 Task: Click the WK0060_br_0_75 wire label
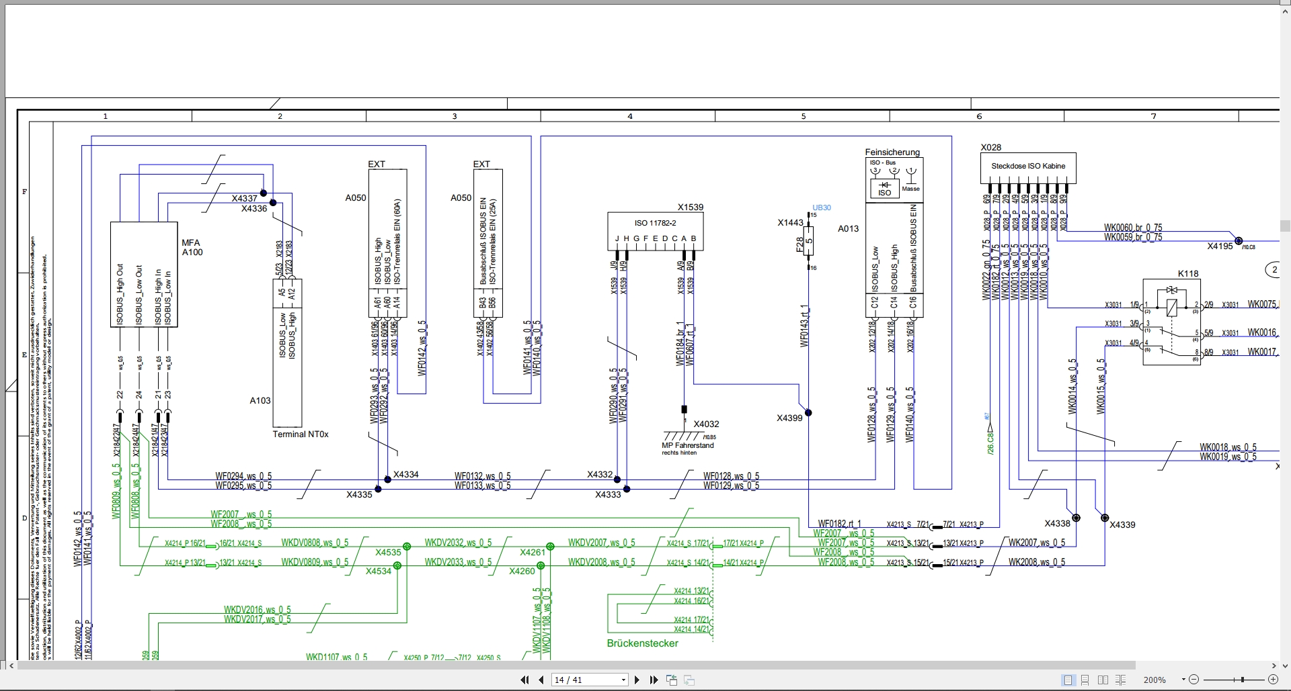pyautogui.click(x=1133, y=228)
